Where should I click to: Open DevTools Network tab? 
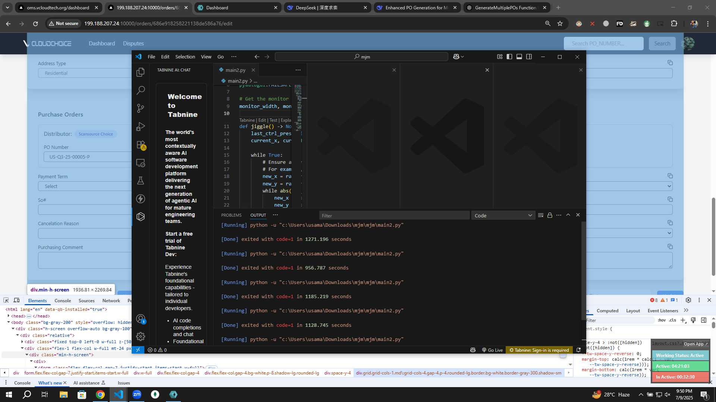pos(111,300)
